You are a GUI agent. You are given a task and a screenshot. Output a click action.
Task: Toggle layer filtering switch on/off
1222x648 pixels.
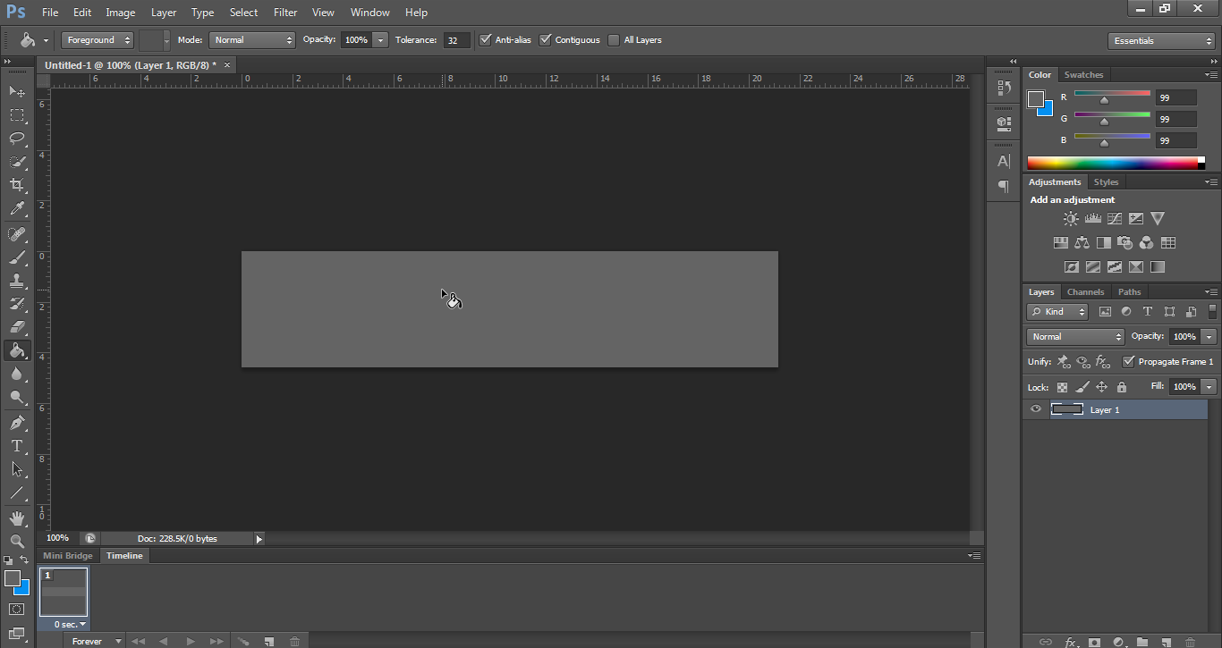coord(1212,311)
